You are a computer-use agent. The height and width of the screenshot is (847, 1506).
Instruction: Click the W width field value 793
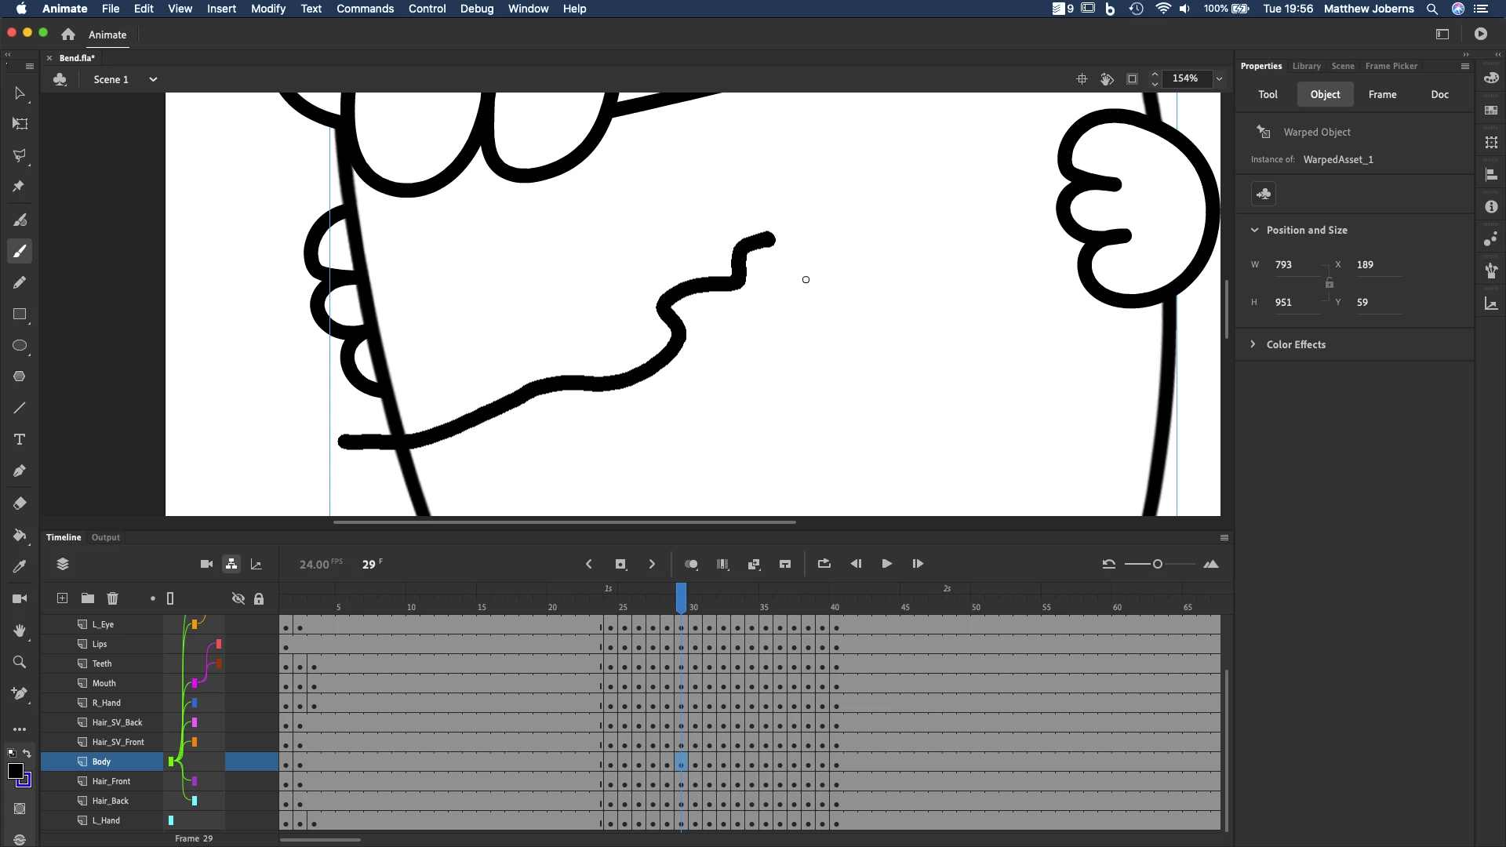coord(1284,264)
